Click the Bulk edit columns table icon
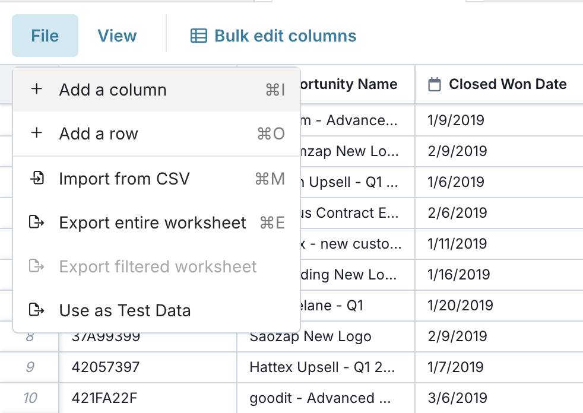This screenshot has width=583, height=413. click(x=198, y=36)
